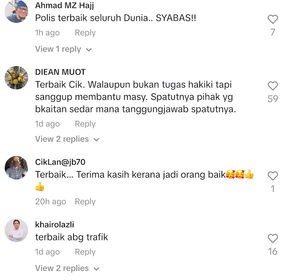
Task: Tap the heart on CikLan@jb70's comment
Action: [272, 176]
